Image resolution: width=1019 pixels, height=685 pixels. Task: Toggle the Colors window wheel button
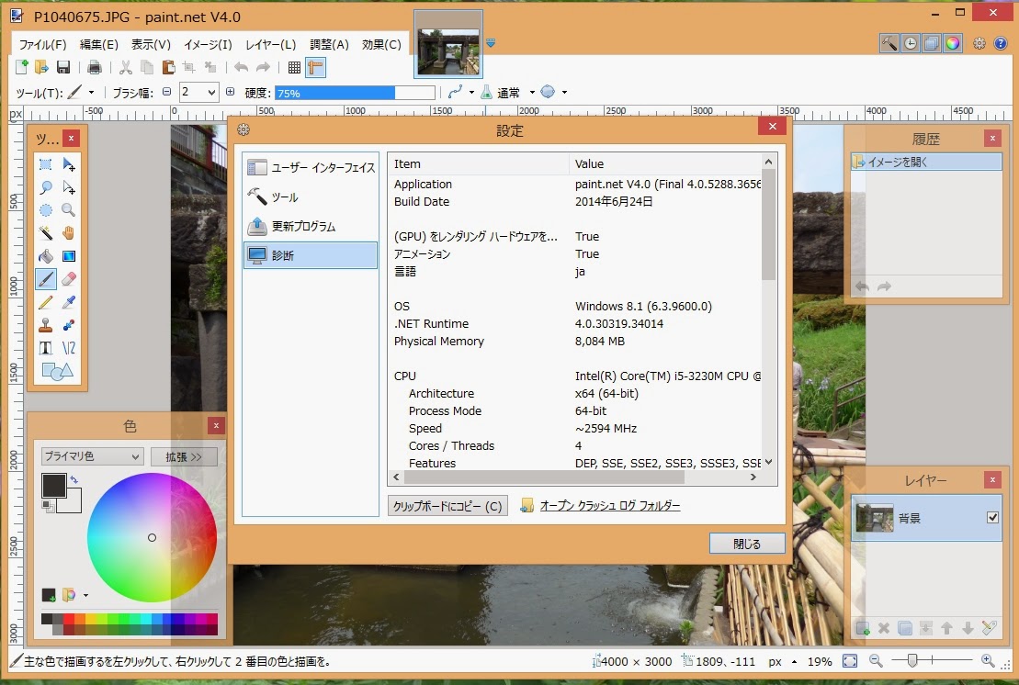[953, 43]
